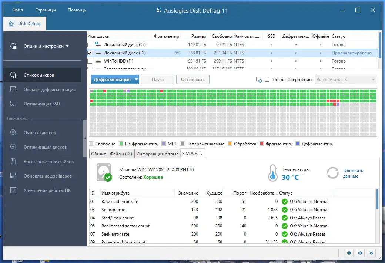Click the SSD Optimization sidebar icon
Screen dimensions: 385x263
pyautogui.click(x=13, y=104)
